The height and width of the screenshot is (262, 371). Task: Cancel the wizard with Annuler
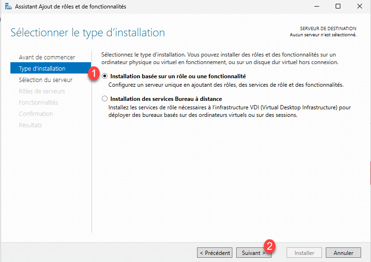343,253
